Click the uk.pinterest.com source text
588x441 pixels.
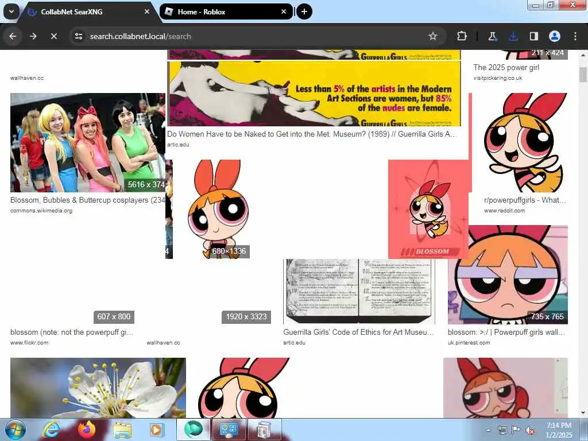[x=469, y=343]
